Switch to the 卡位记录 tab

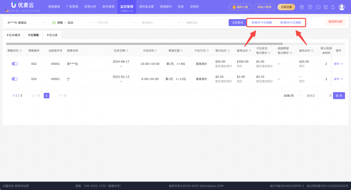coord(52,35)
